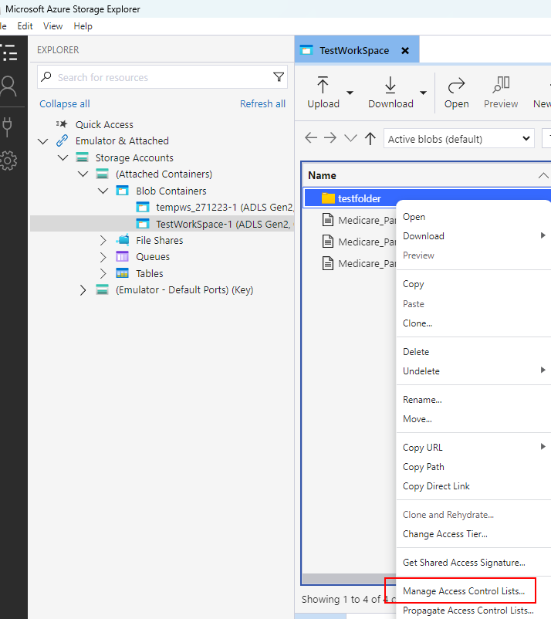Select the TestWorkSpace tab
Image resolution: width=551 pixels, height=619 pixels.
[357, 50]
